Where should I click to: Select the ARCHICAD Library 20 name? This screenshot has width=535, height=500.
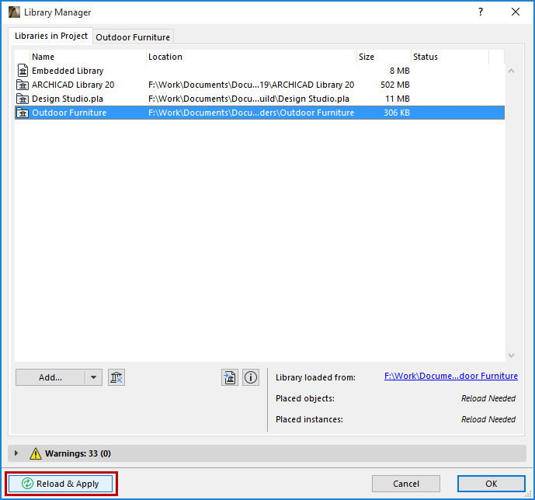tap(73, 85)
